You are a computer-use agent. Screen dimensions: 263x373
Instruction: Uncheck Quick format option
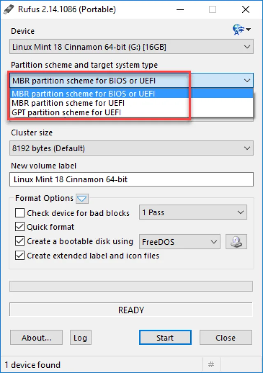point(20,227)
